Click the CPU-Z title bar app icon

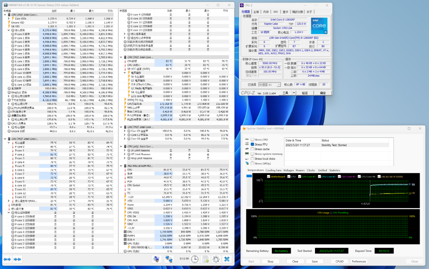pyautogui.click(x=242, y=5)
